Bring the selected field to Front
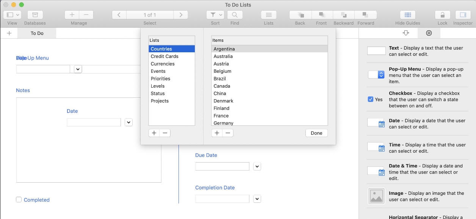The height and width of the screenshot is (219, 476). [321, 14]
